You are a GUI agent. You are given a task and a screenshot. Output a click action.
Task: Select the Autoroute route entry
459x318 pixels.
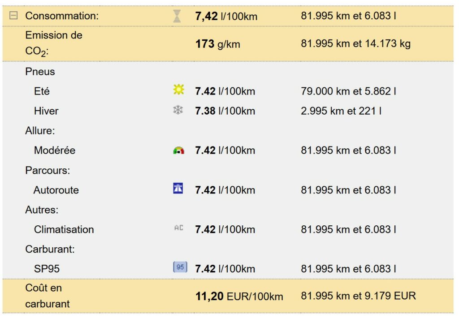coord(56,190)
